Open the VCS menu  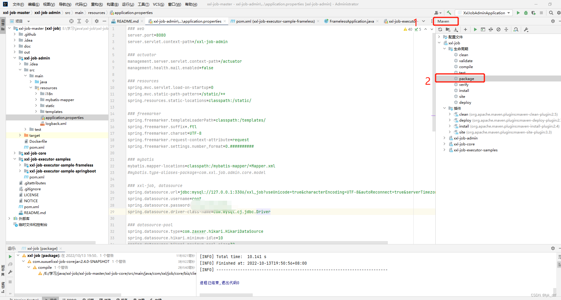click(158, 4)
